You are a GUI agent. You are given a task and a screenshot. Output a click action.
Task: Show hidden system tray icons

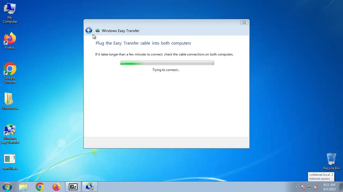pyautogui.click(x=296, y=187)
